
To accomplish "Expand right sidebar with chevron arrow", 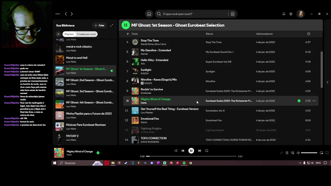I will 327,82.
